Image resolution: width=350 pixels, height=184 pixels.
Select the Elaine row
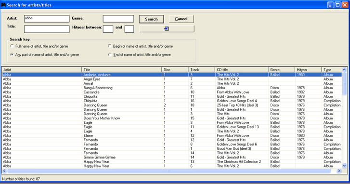172,135
